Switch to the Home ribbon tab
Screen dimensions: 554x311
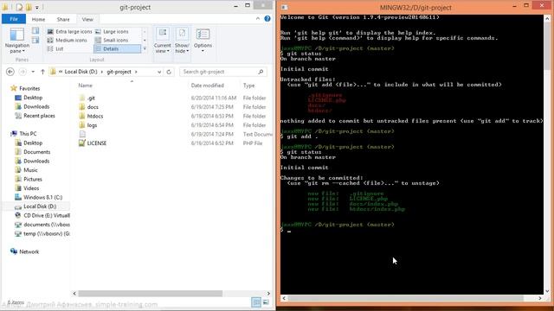pos(38,19)
